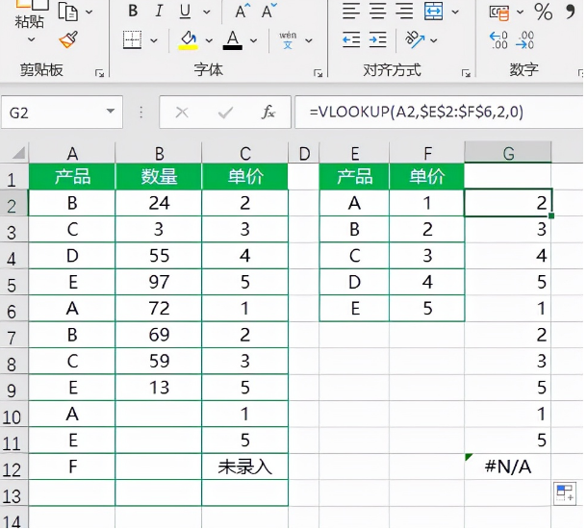Viewport: 587px width, 530px height.
Task: Select quantity cell containing 72
Action: [159, 309]
